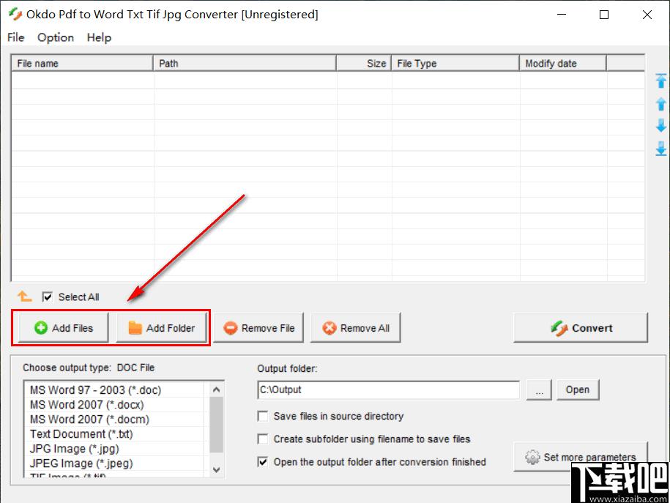Open the File menu

(16, 37)
